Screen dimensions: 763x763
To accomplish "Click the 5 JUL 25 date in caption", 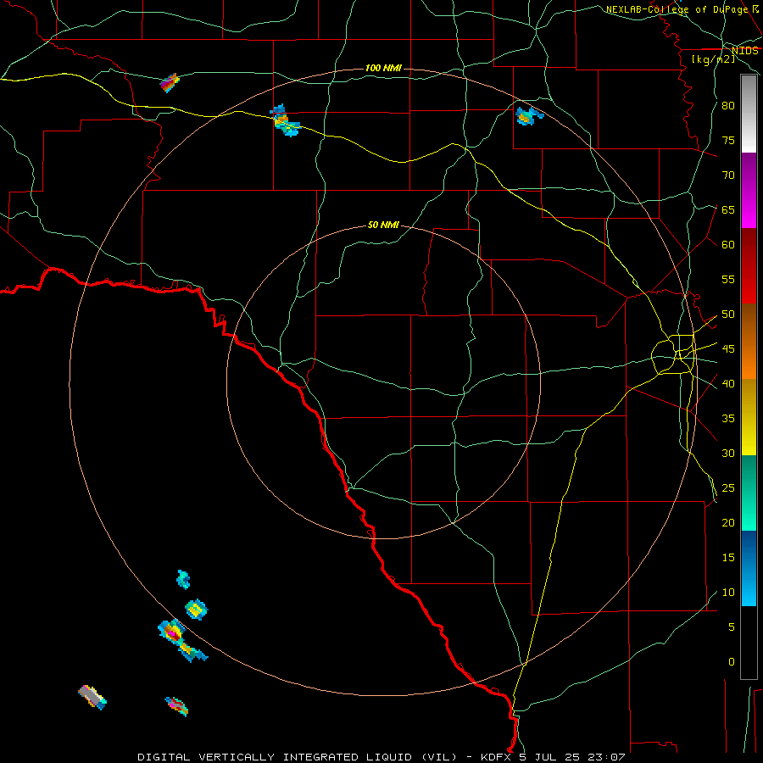I will pyautogui.click(x=552, y=757).
